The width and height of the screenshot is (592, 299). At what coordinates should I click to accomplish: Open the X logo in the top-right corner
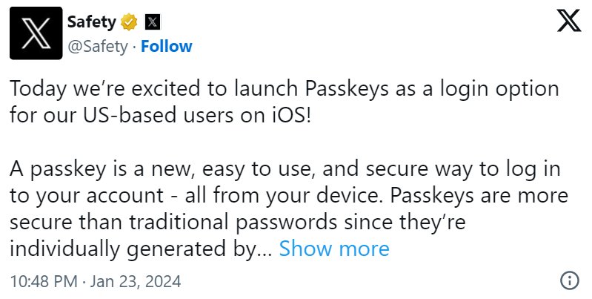568,22
